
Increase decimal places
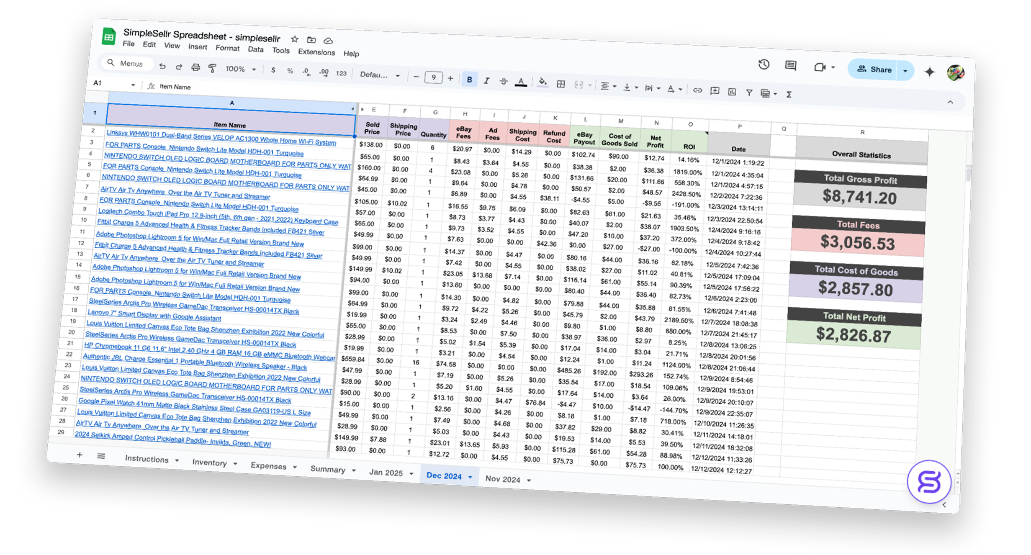point(324,72)
